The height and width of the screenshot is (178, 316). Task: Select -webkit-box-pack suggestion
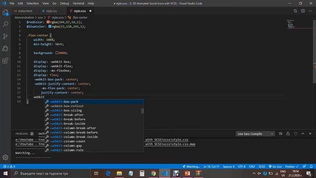(x=94, y=101)
